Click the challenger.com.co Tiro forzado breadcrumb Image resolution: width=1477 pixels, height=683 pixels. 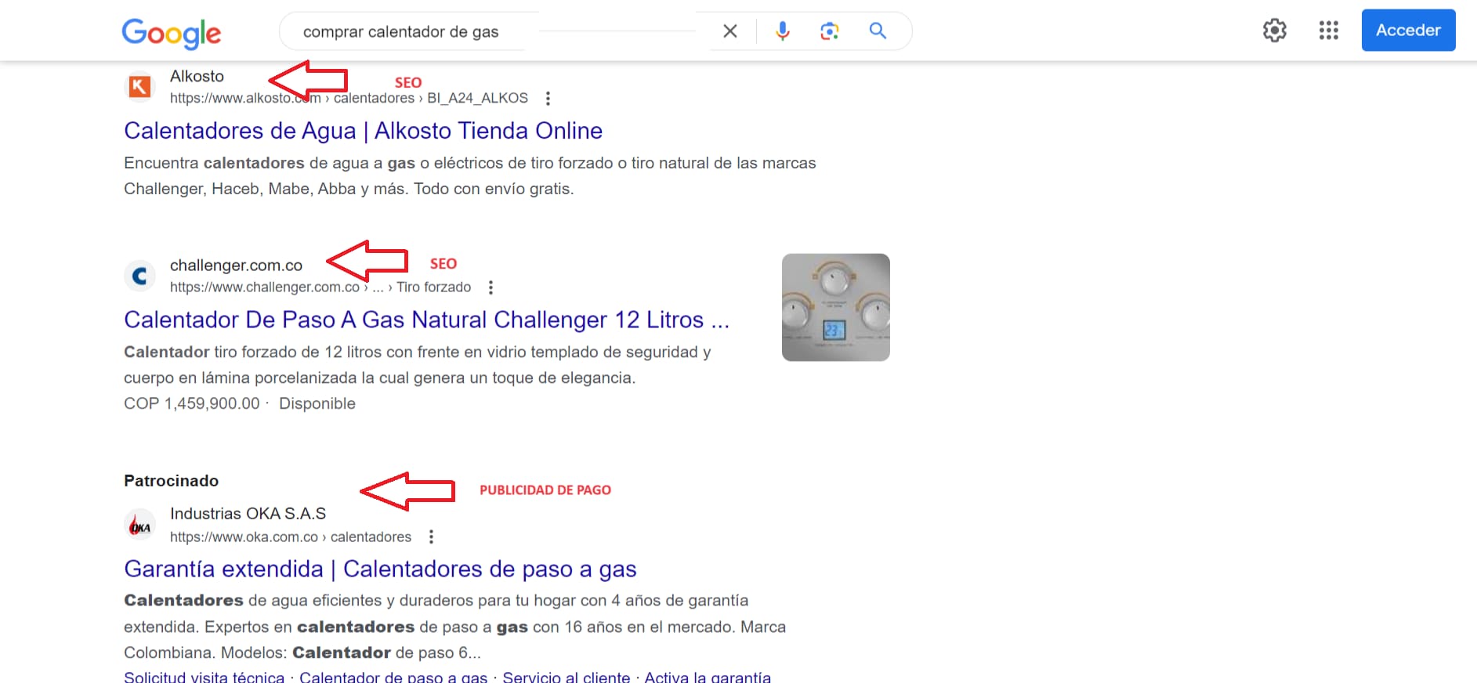tap(320, 287)
